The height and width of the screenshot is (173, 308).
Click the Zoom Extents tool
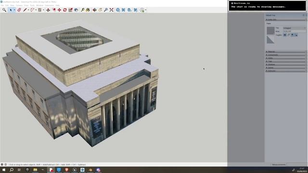(x=111, y=10)
